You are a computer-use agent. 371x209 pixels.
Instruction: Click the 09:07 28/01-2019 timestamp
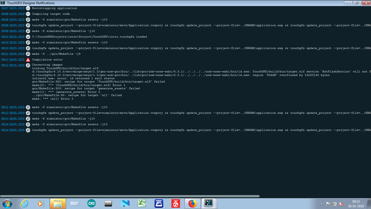point(13,8)
